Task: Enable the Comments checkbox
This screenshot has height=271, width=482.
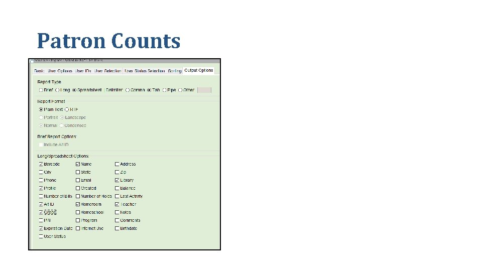Action: pyautogui.click(x=117, y=220)
